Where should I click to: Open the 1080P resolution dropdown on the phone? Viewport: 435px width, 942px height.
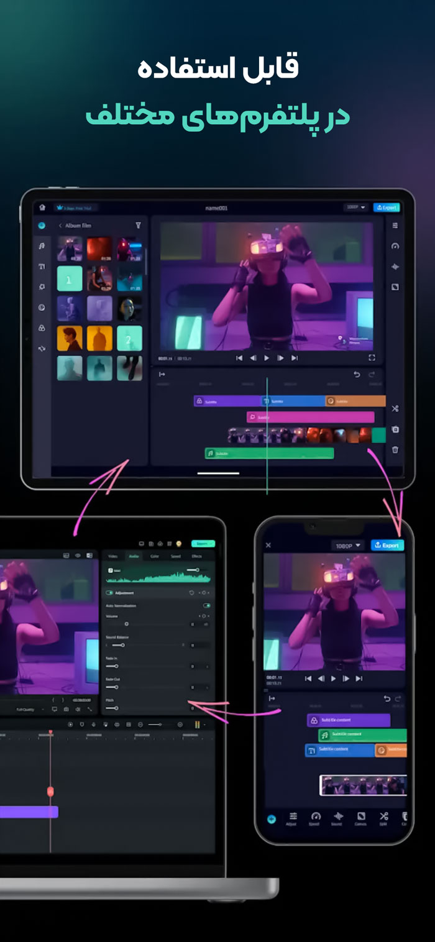pos(348,546)
